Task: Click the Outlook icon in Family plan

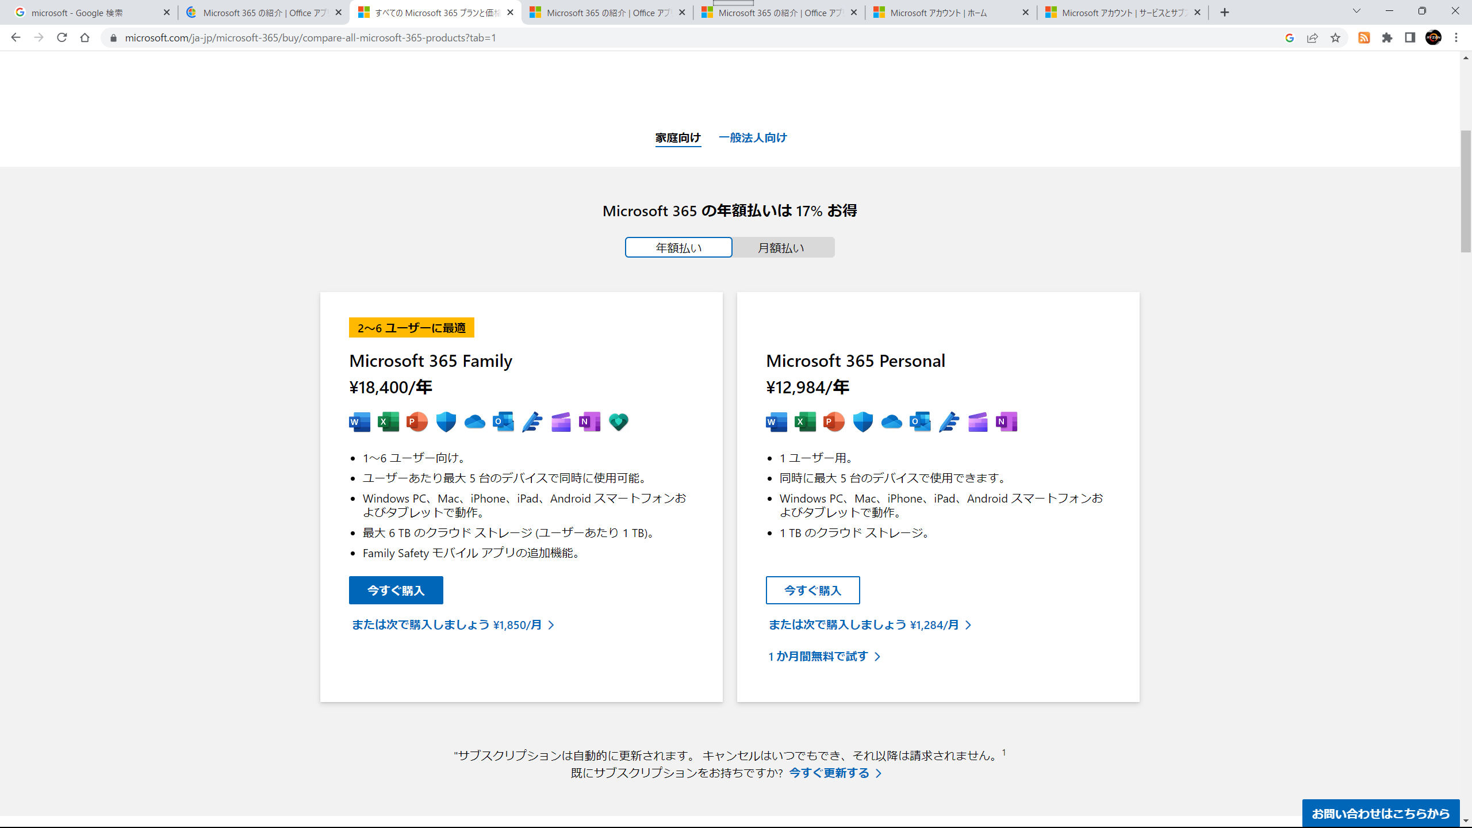Action: (504, 422)
